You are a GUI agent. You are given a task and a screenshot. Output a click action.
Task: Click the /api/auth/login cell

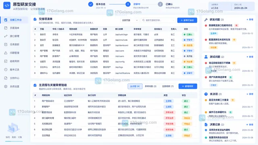(x=121, y=35)
